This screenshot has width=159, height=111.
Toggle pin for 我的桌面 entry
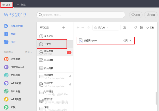pos(70,77)
